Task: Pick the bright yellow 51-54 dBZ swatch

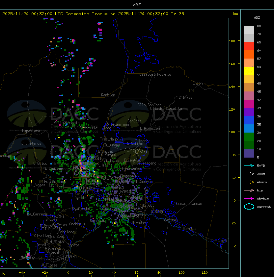Action: [249, 71]
